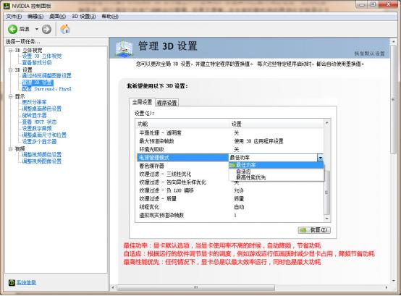401x296 pixels.
Task: Open 设置数字音频 in task tree
Action: click(37, 128)
